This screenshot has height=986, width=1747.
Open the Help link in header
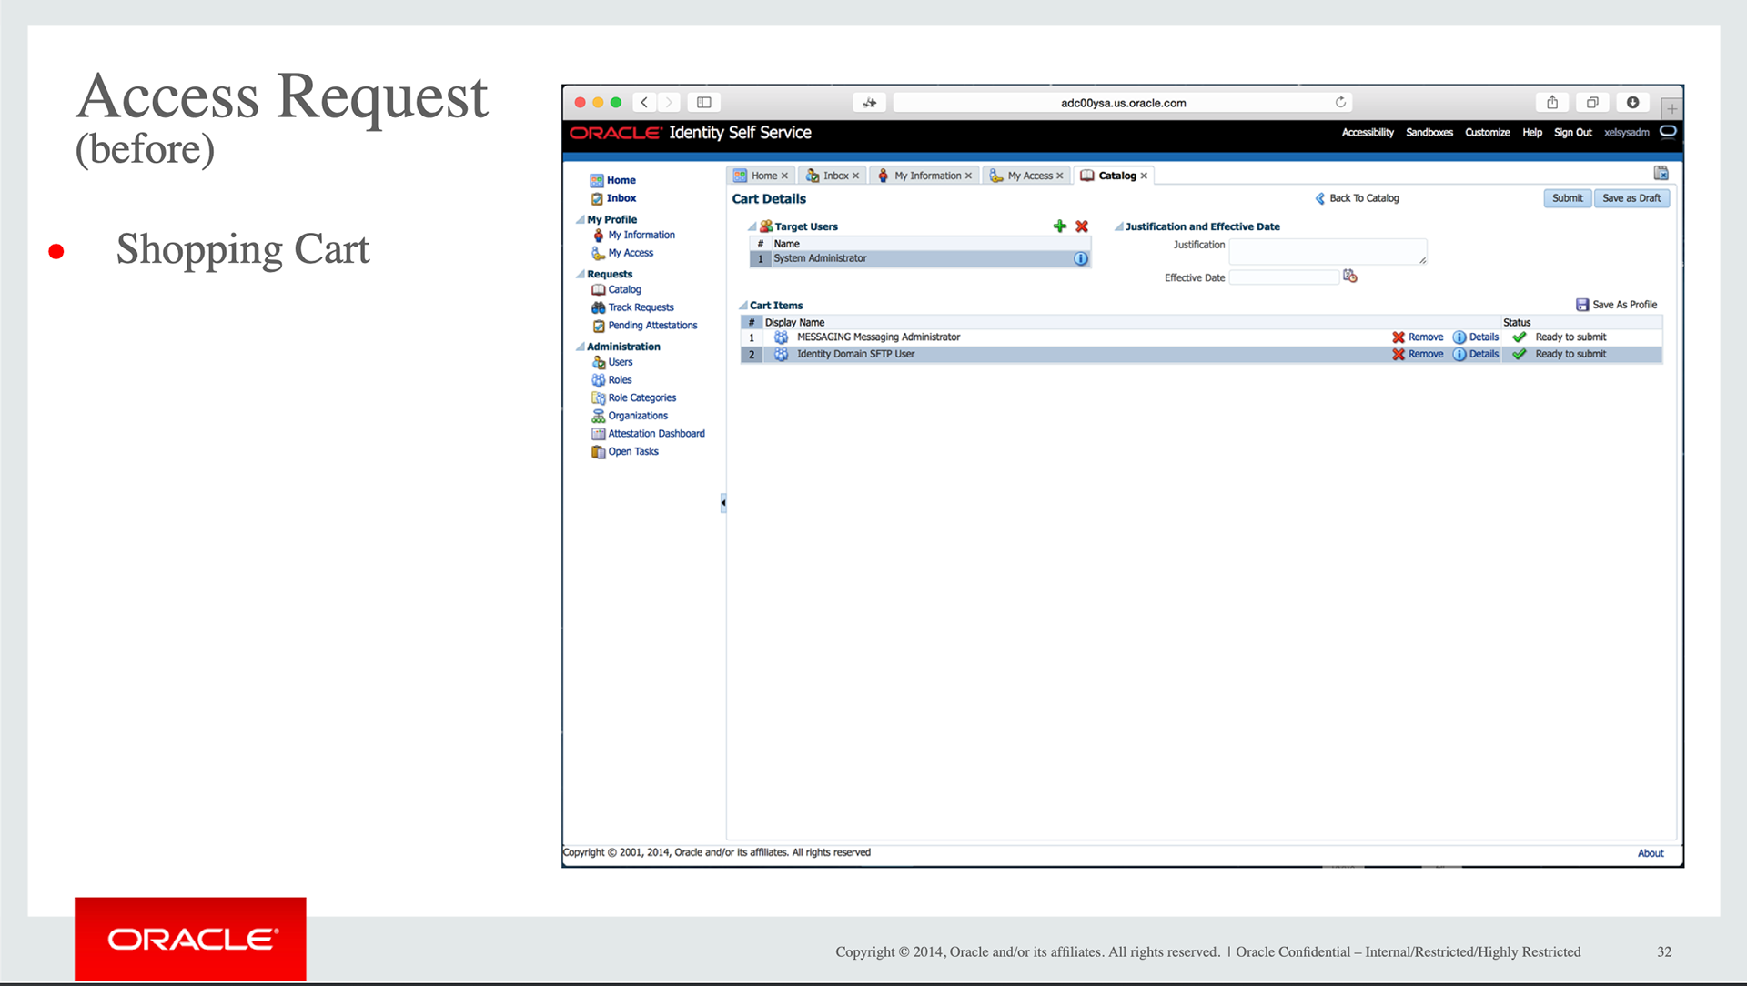(x=1532, y=133)
